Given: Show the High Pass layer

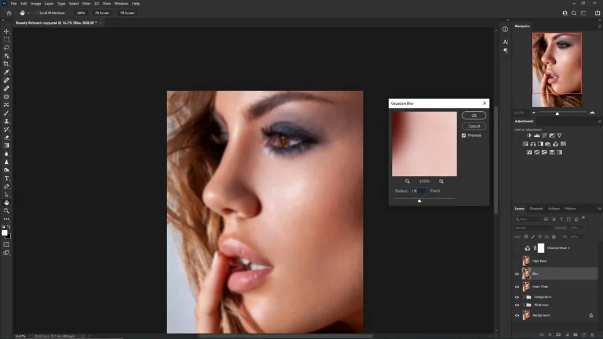Looking at the screenshot, I should click(x=517, y=261).
